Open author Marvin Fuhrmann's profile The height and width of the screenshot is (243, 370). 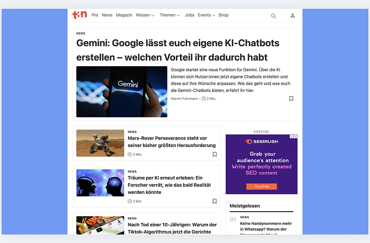(184, 98)
